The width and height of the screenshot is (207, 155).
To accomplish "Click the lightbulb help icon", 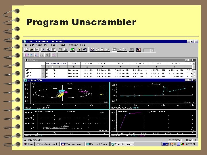I will click(x=79, y=50).
